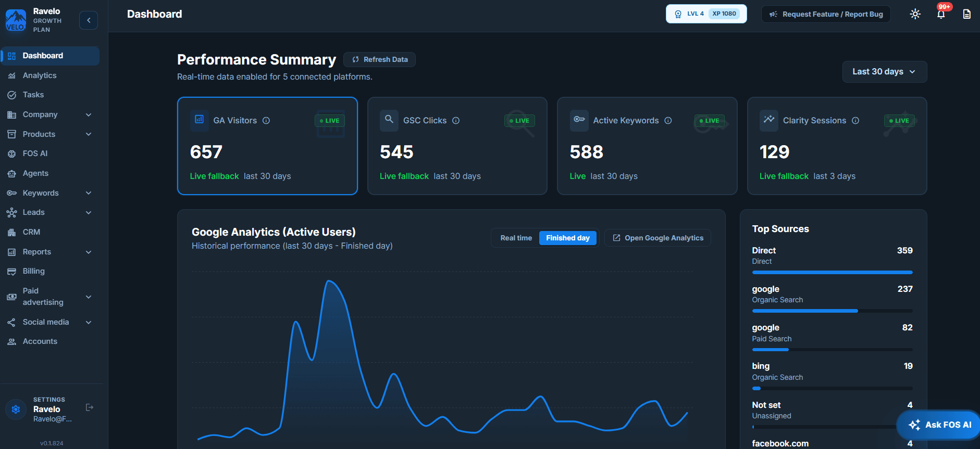Click the Active Keywords key icon
The width and height of the screenshot is (980, 449).
(x=579, y=120)
